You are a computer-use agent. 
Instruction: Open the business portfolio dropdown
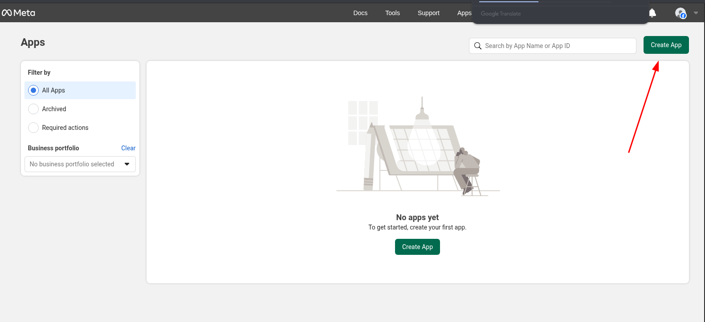(80, 164)
